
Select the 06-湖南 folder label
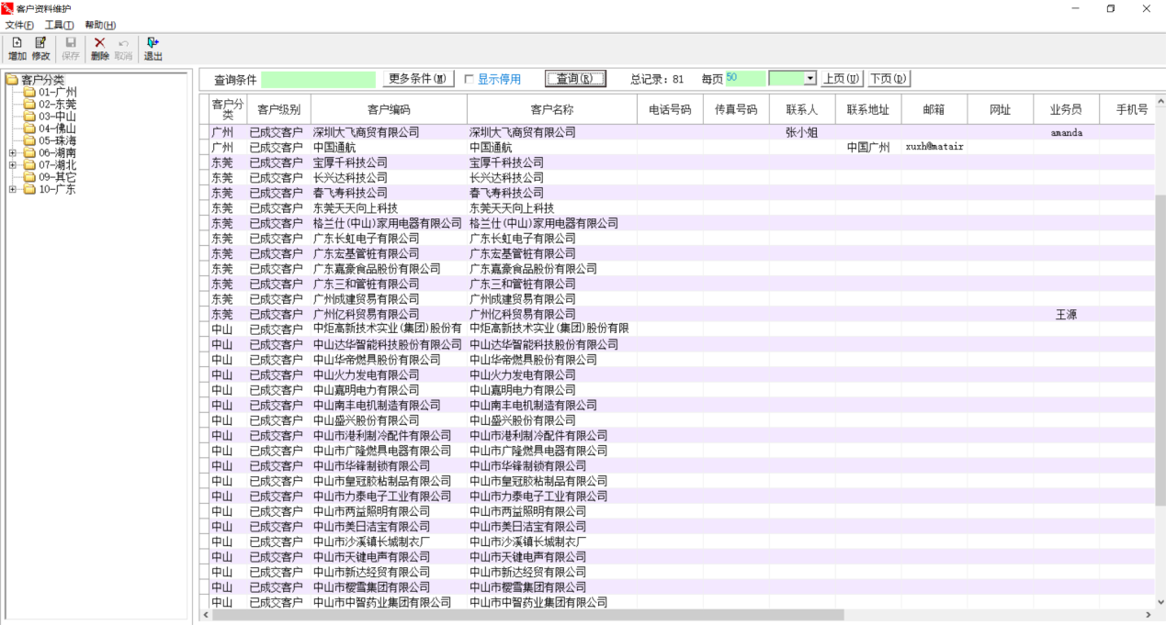[x=58, y=153]
